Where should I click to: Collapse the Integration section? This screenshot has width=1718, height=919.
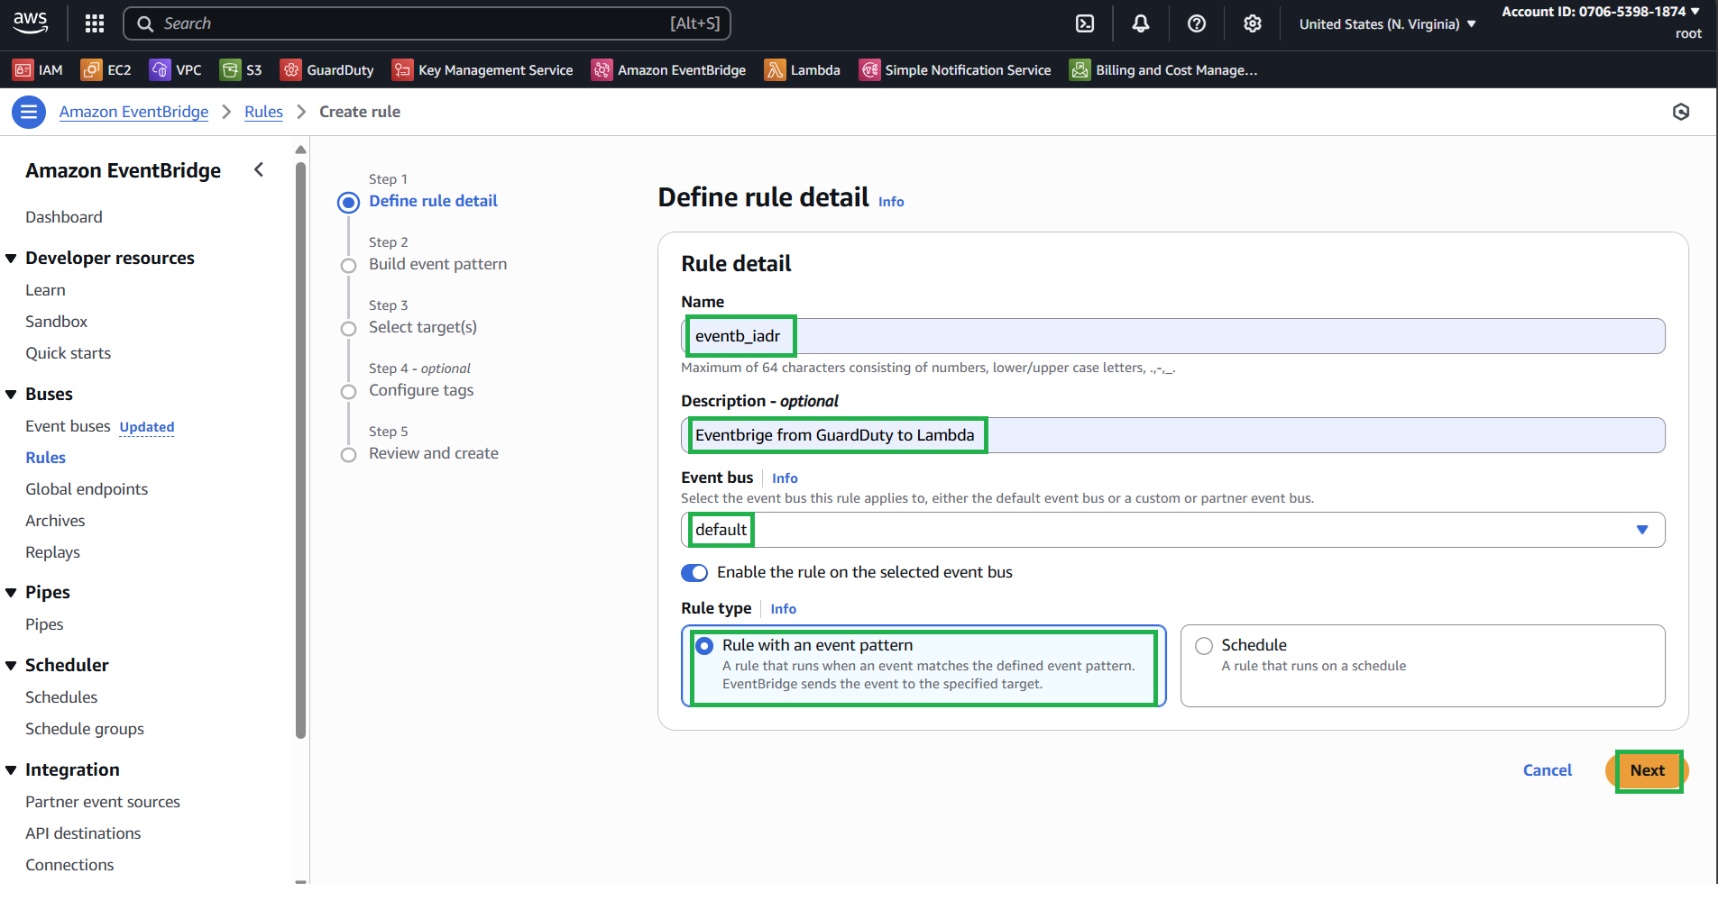[11, 770]
